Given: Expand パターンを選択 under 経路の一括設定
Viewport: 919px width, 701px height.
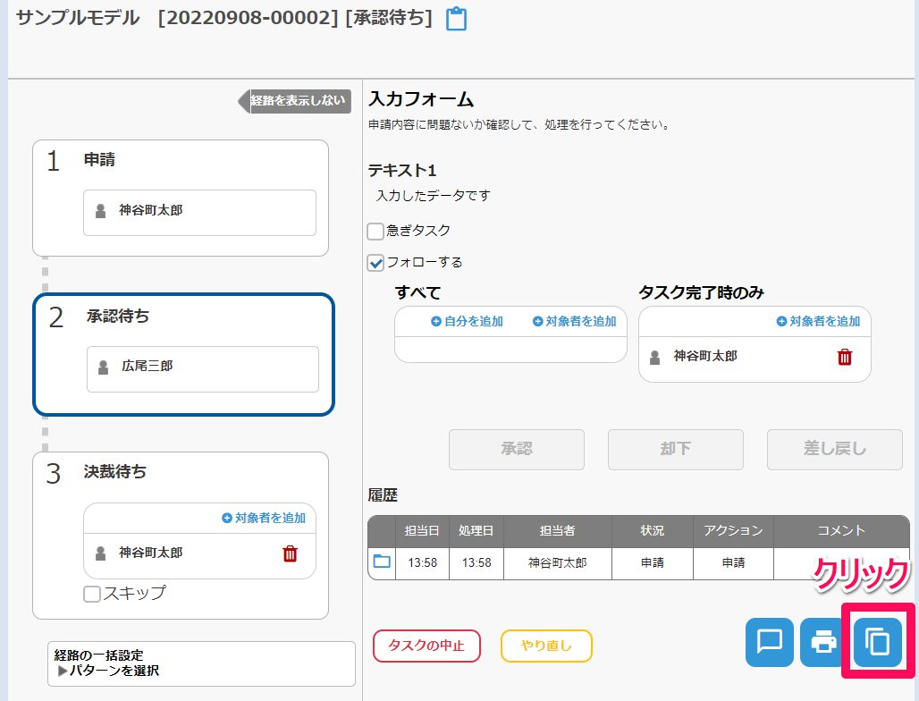Looking at the screenshot, I should 108,670.
